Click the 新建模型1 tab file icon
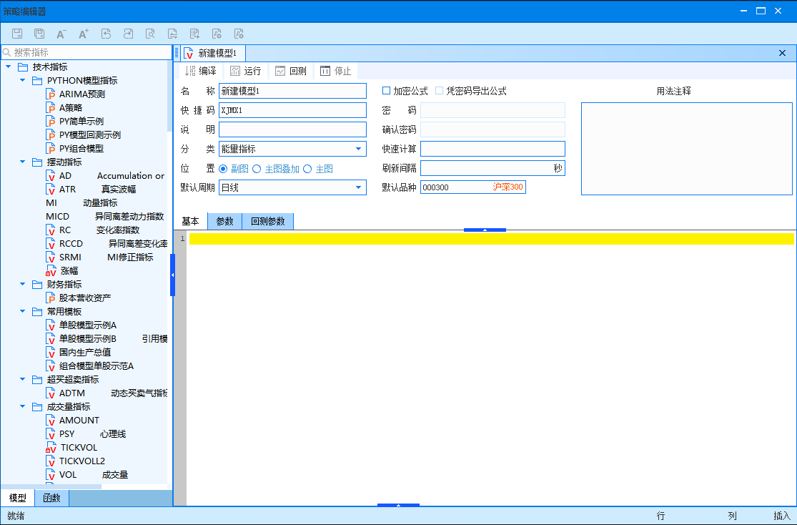 point(189,53)
